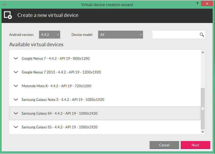
Task: Open the Android version dropdown
Action: [x=50, y=35]
